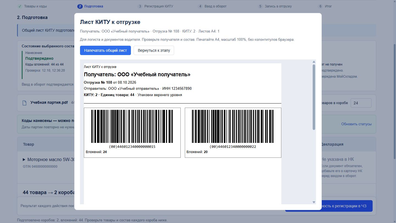Click the Отправитель line with ИНН 1234567890
This screenshot has height=223, width=396.
(138, 89)
